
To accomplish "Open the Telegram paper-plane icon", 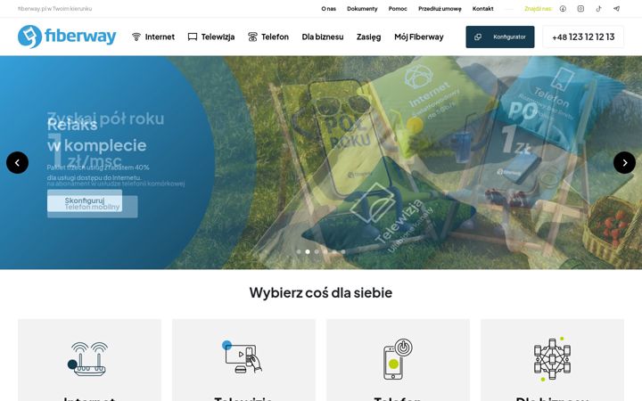I will pos(616,9).
